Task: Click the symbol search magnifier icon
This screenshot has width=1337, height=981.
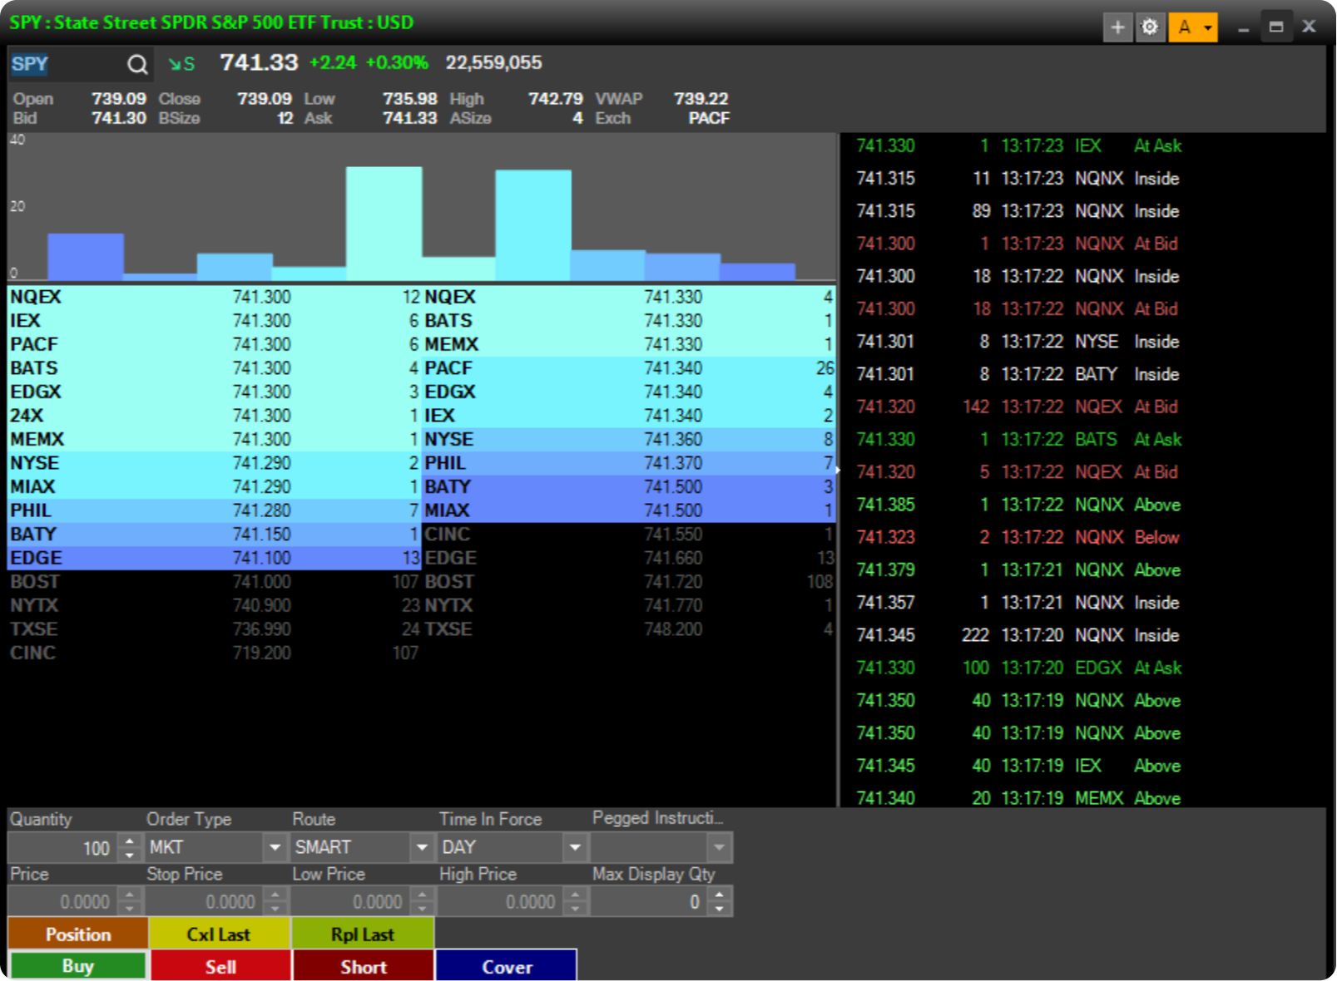Action: (x=137, y=64)
